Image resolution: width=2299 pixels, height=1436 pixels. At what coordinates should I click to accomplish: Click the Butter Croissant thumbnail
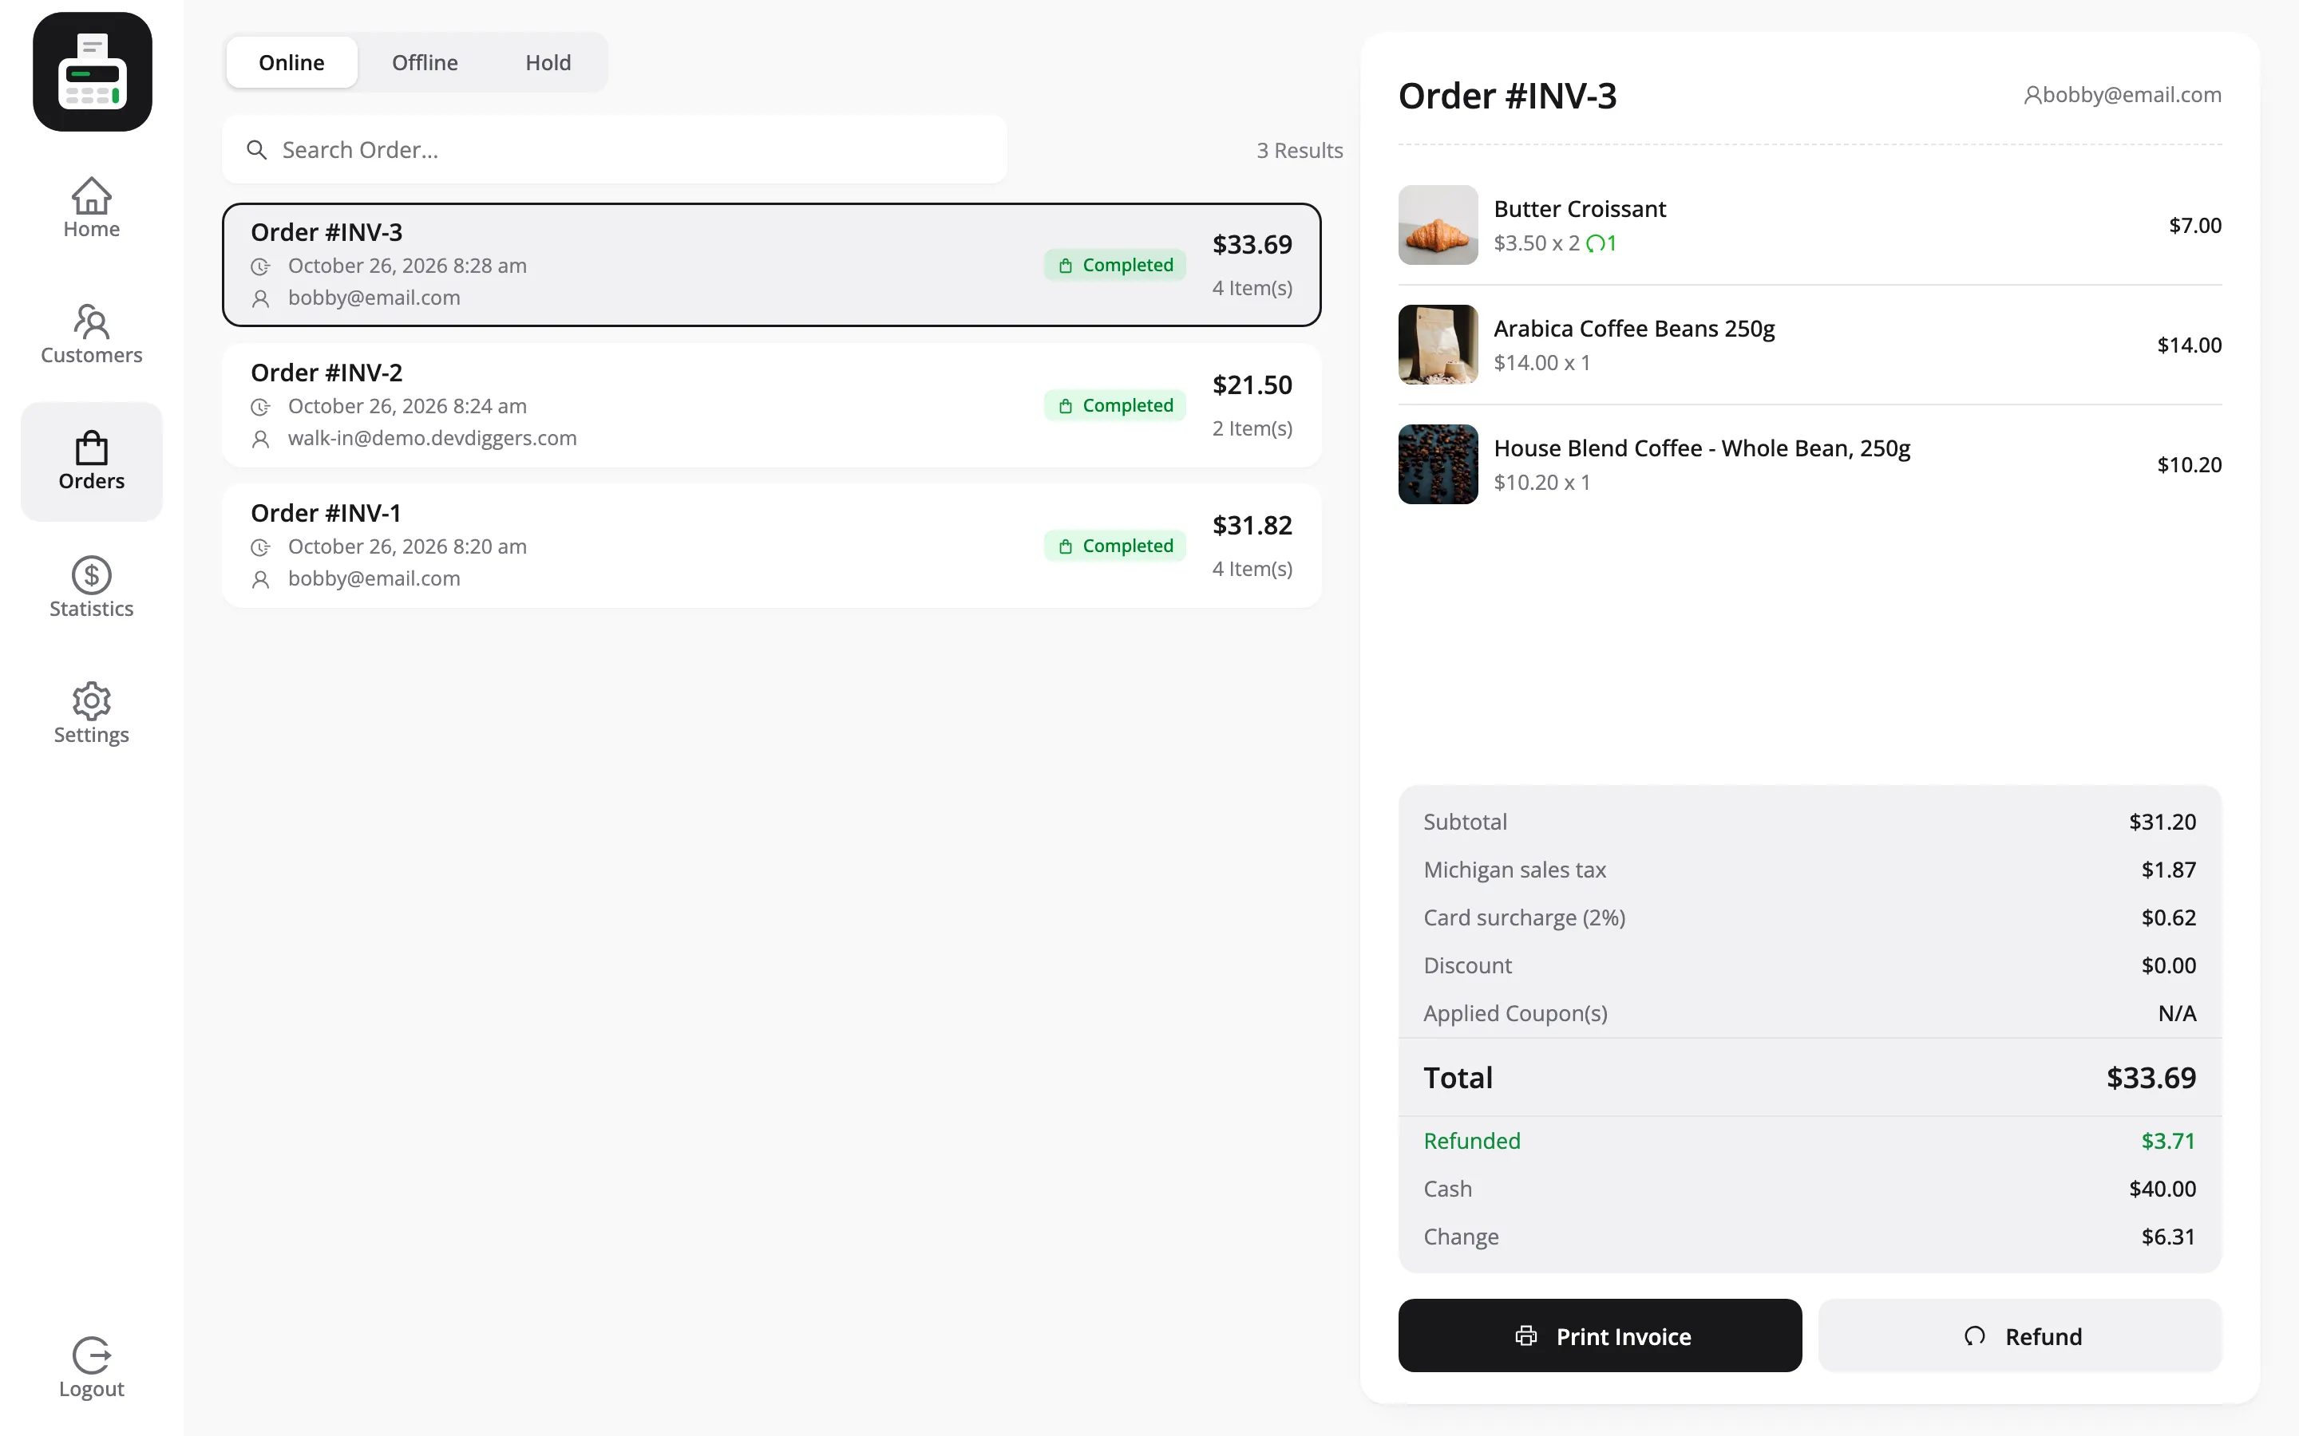click(1438, 225)
